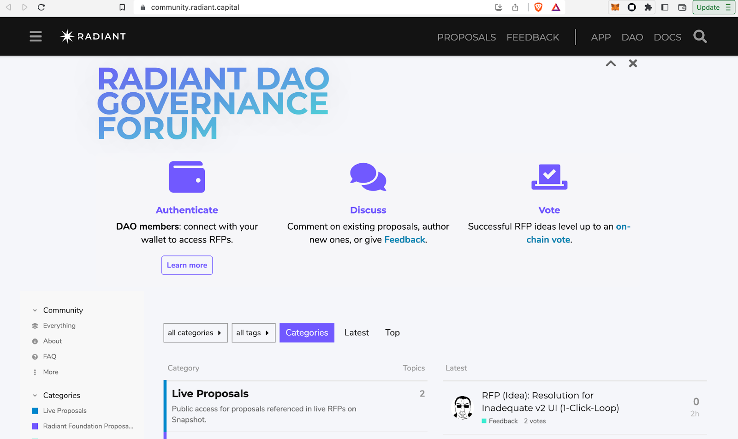The width and height of the screenshot is (738, 439).
Task: Click the Radiant logo
Action: coord(93,36)
